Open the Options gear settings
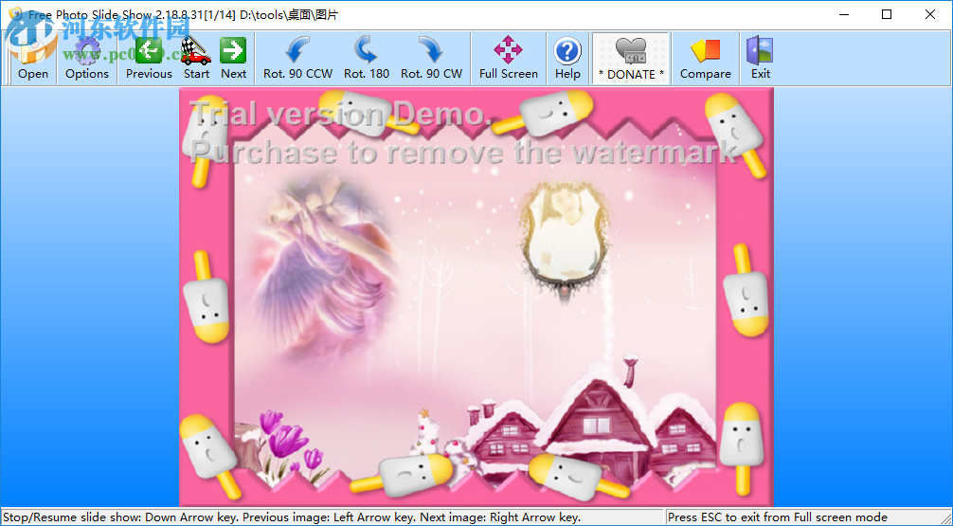 pyautogui.click(x=87, y=59)
